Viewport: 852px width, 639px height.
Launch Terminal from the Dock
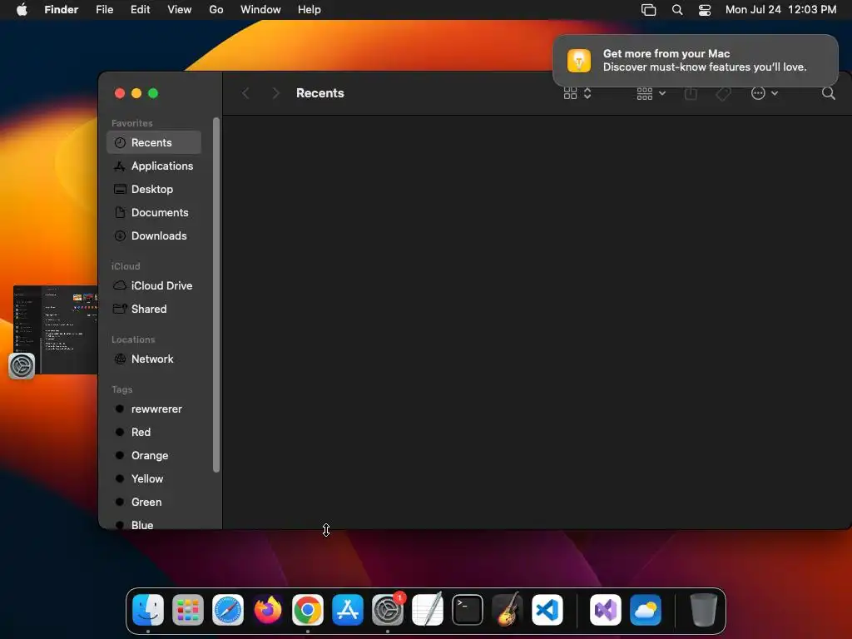[x=468, y=610]
